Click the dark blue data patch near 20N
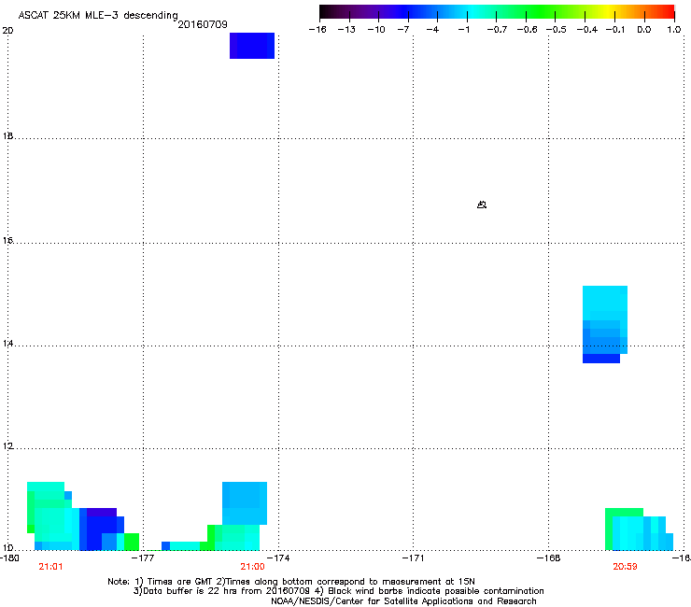The width and height of the screenshot is (691, 607). point(252,46)
